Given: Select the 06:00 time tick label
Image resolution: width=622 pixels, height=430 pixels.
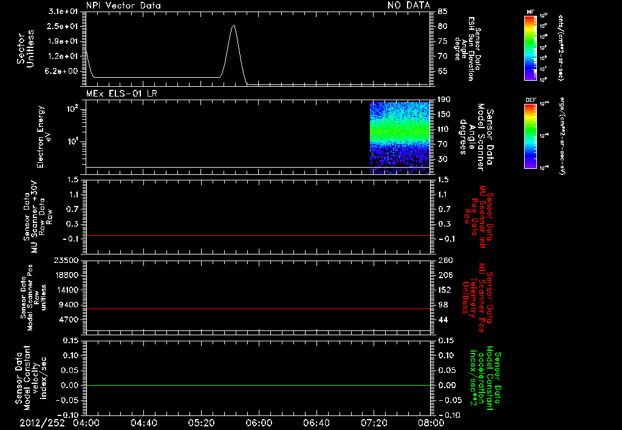Looking at the screenshot, I should point(259,423).
